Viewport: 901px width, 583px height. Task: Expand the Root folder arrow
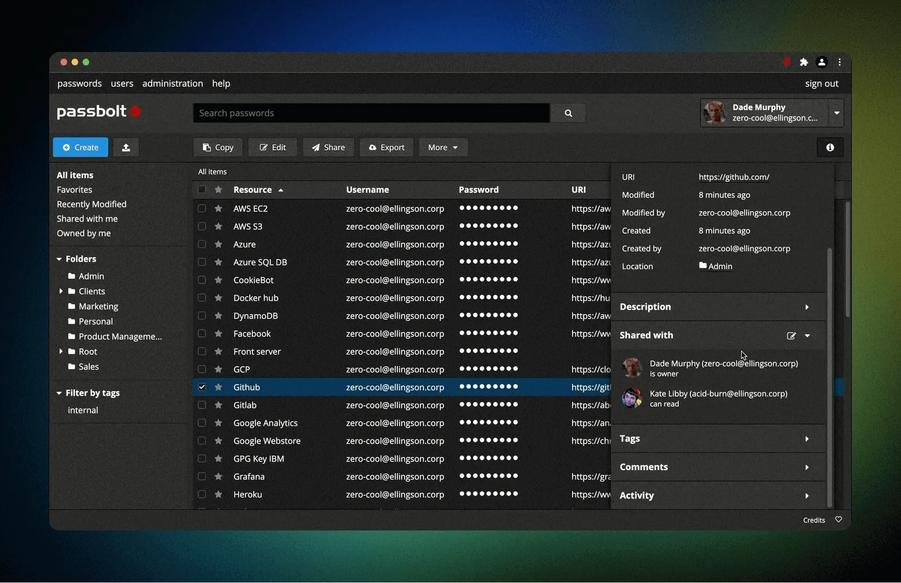tap(60, 352)
